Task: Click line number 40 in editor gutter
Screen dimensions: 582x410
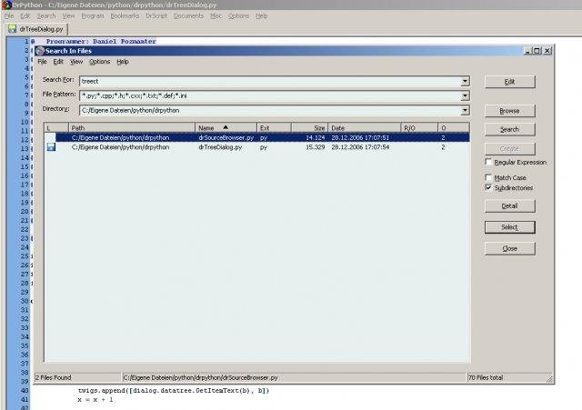Action: (25, 390)
